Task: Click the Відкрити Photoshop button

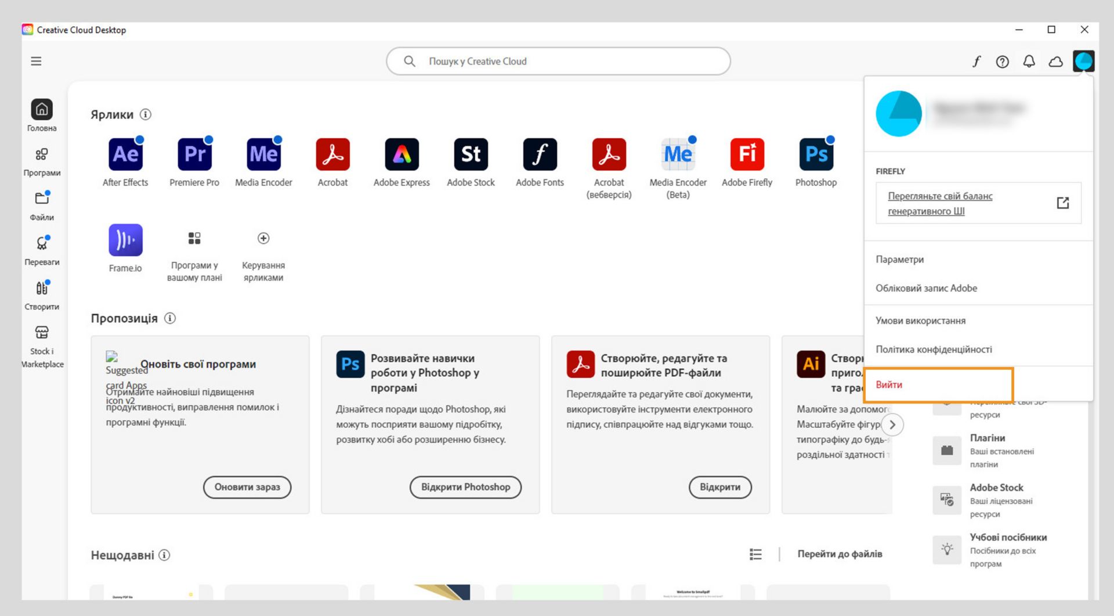Action: coord(465,487)
